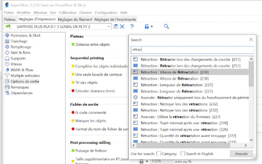Screen dimensions: 262x164
Task: Click green dot beside Distance entre objets
Action: [73, 44]
